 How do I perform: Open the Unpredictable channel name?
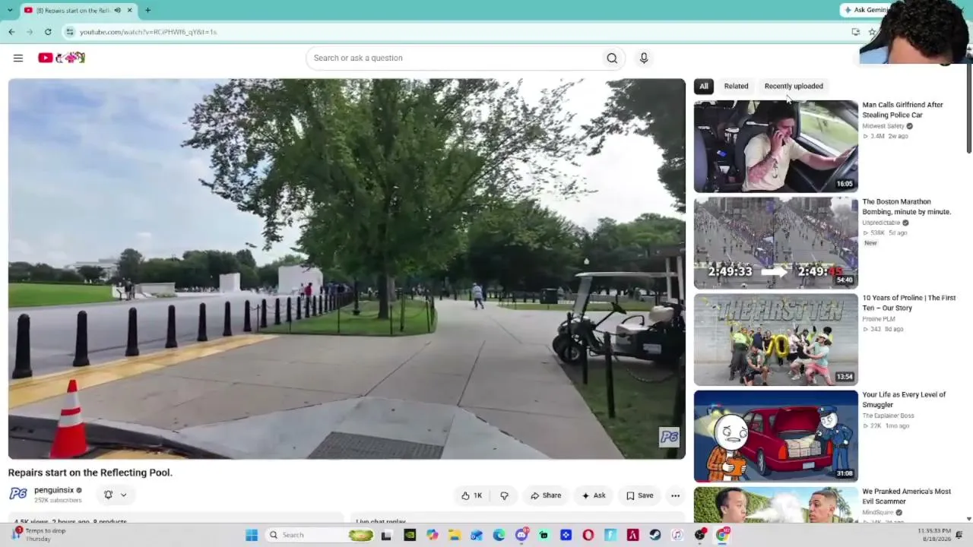[x=881, y=223]
